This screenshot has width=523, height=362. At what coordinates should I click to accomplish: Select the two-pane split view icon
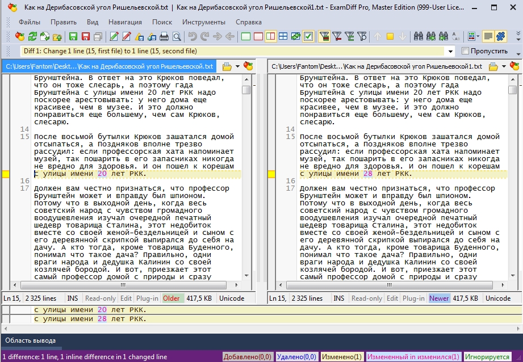tap(270, 36)
